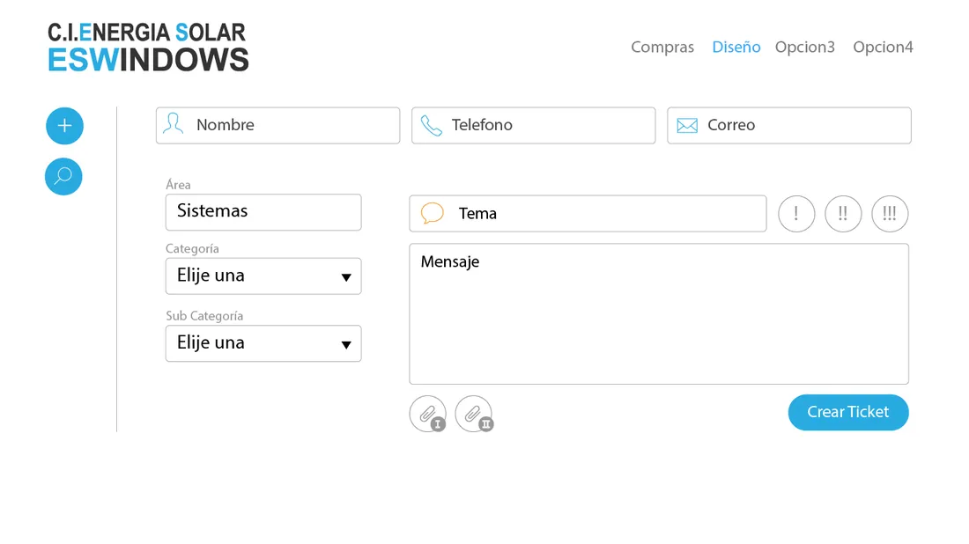
Task: Click the Sub Categoría dropdown arrow
Action: click(x=346, y=344)
